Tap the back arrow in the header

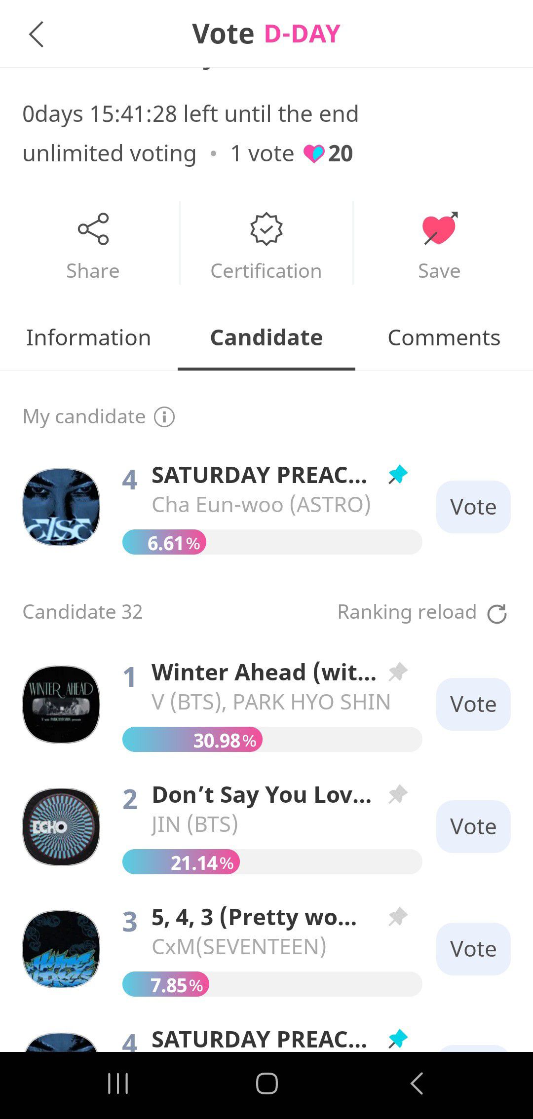coord(37,34)
